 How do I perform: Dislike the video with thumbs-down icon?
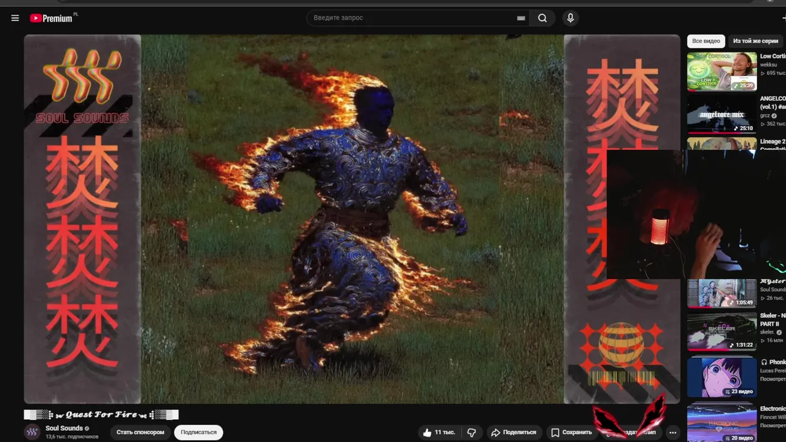click(472, 432)
